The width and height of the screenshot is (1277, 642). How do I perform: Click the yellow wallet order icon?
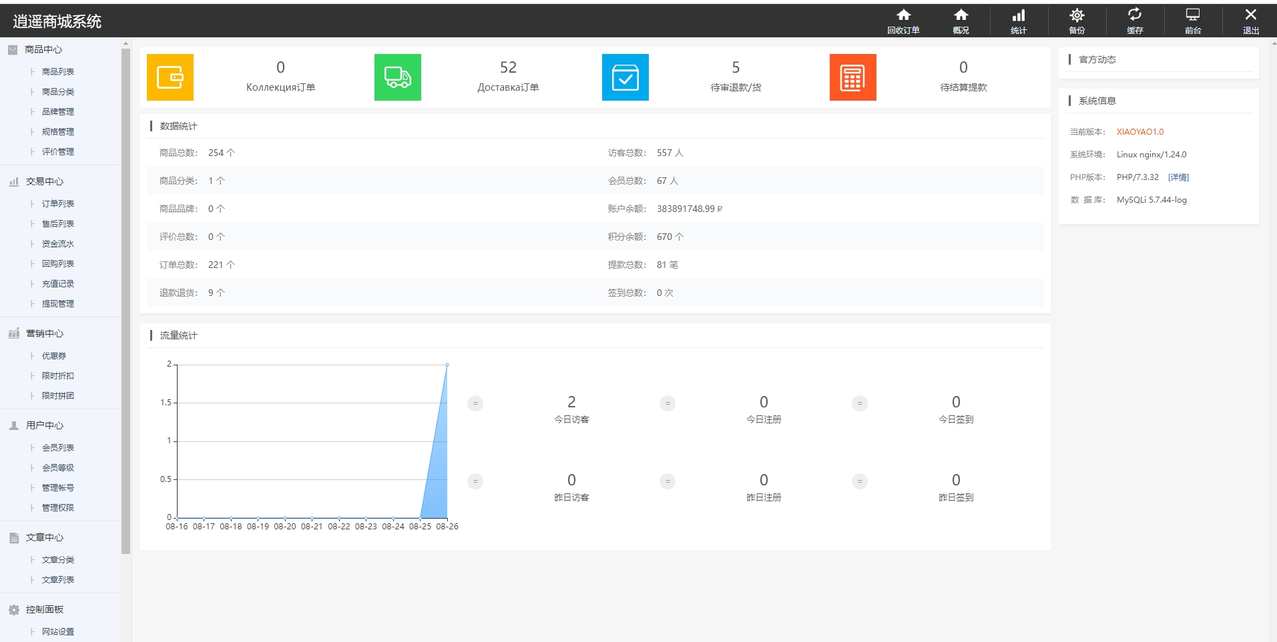(x=170, y=77)
